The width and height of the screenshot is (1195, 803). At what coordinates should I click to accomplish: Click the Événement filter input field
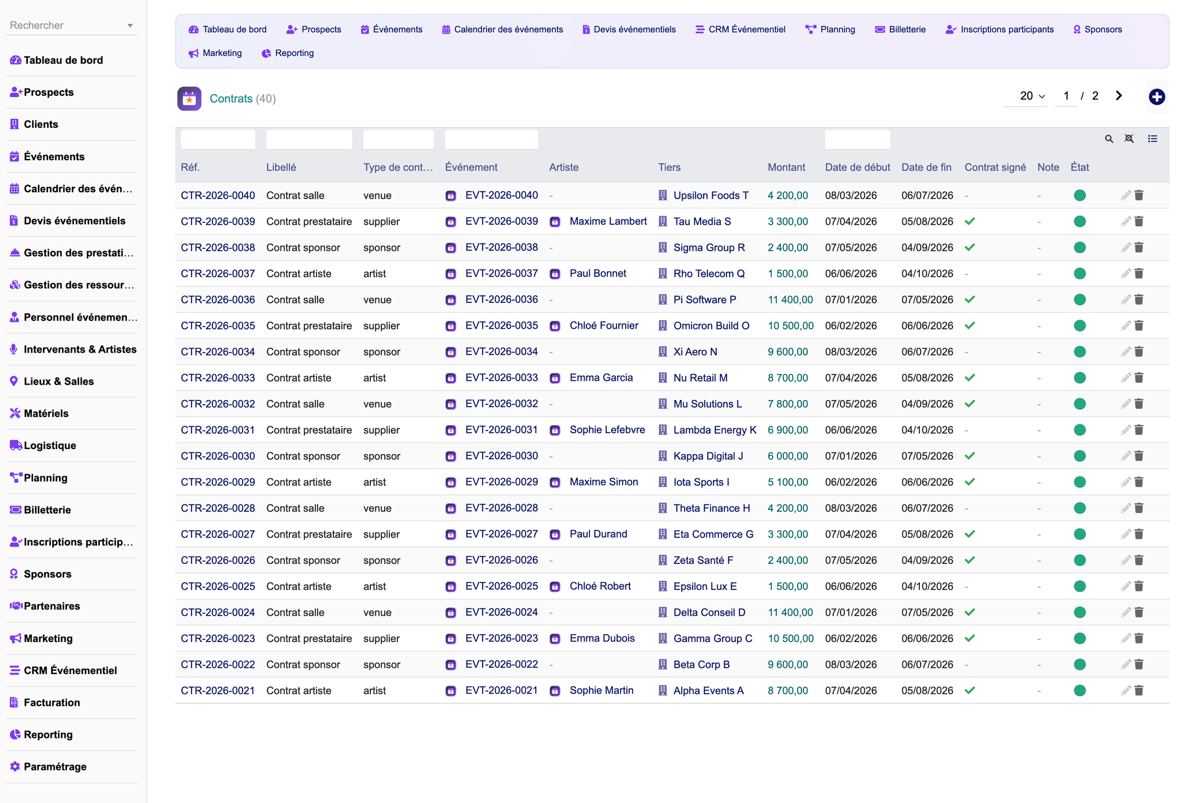pos(491,139)
